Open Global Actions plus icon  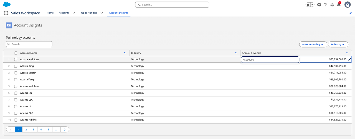319,5
